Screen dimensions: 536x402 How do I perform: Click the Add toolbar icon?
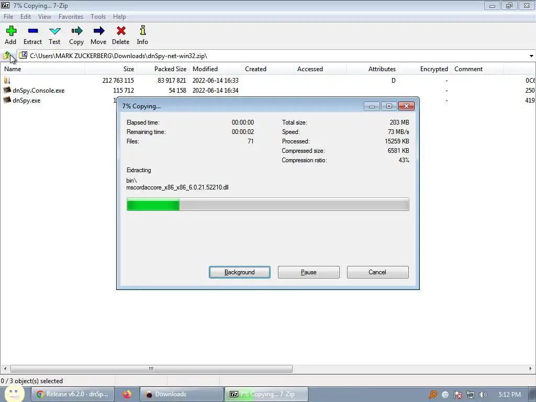pyautogui.click(x=11, y=31)
